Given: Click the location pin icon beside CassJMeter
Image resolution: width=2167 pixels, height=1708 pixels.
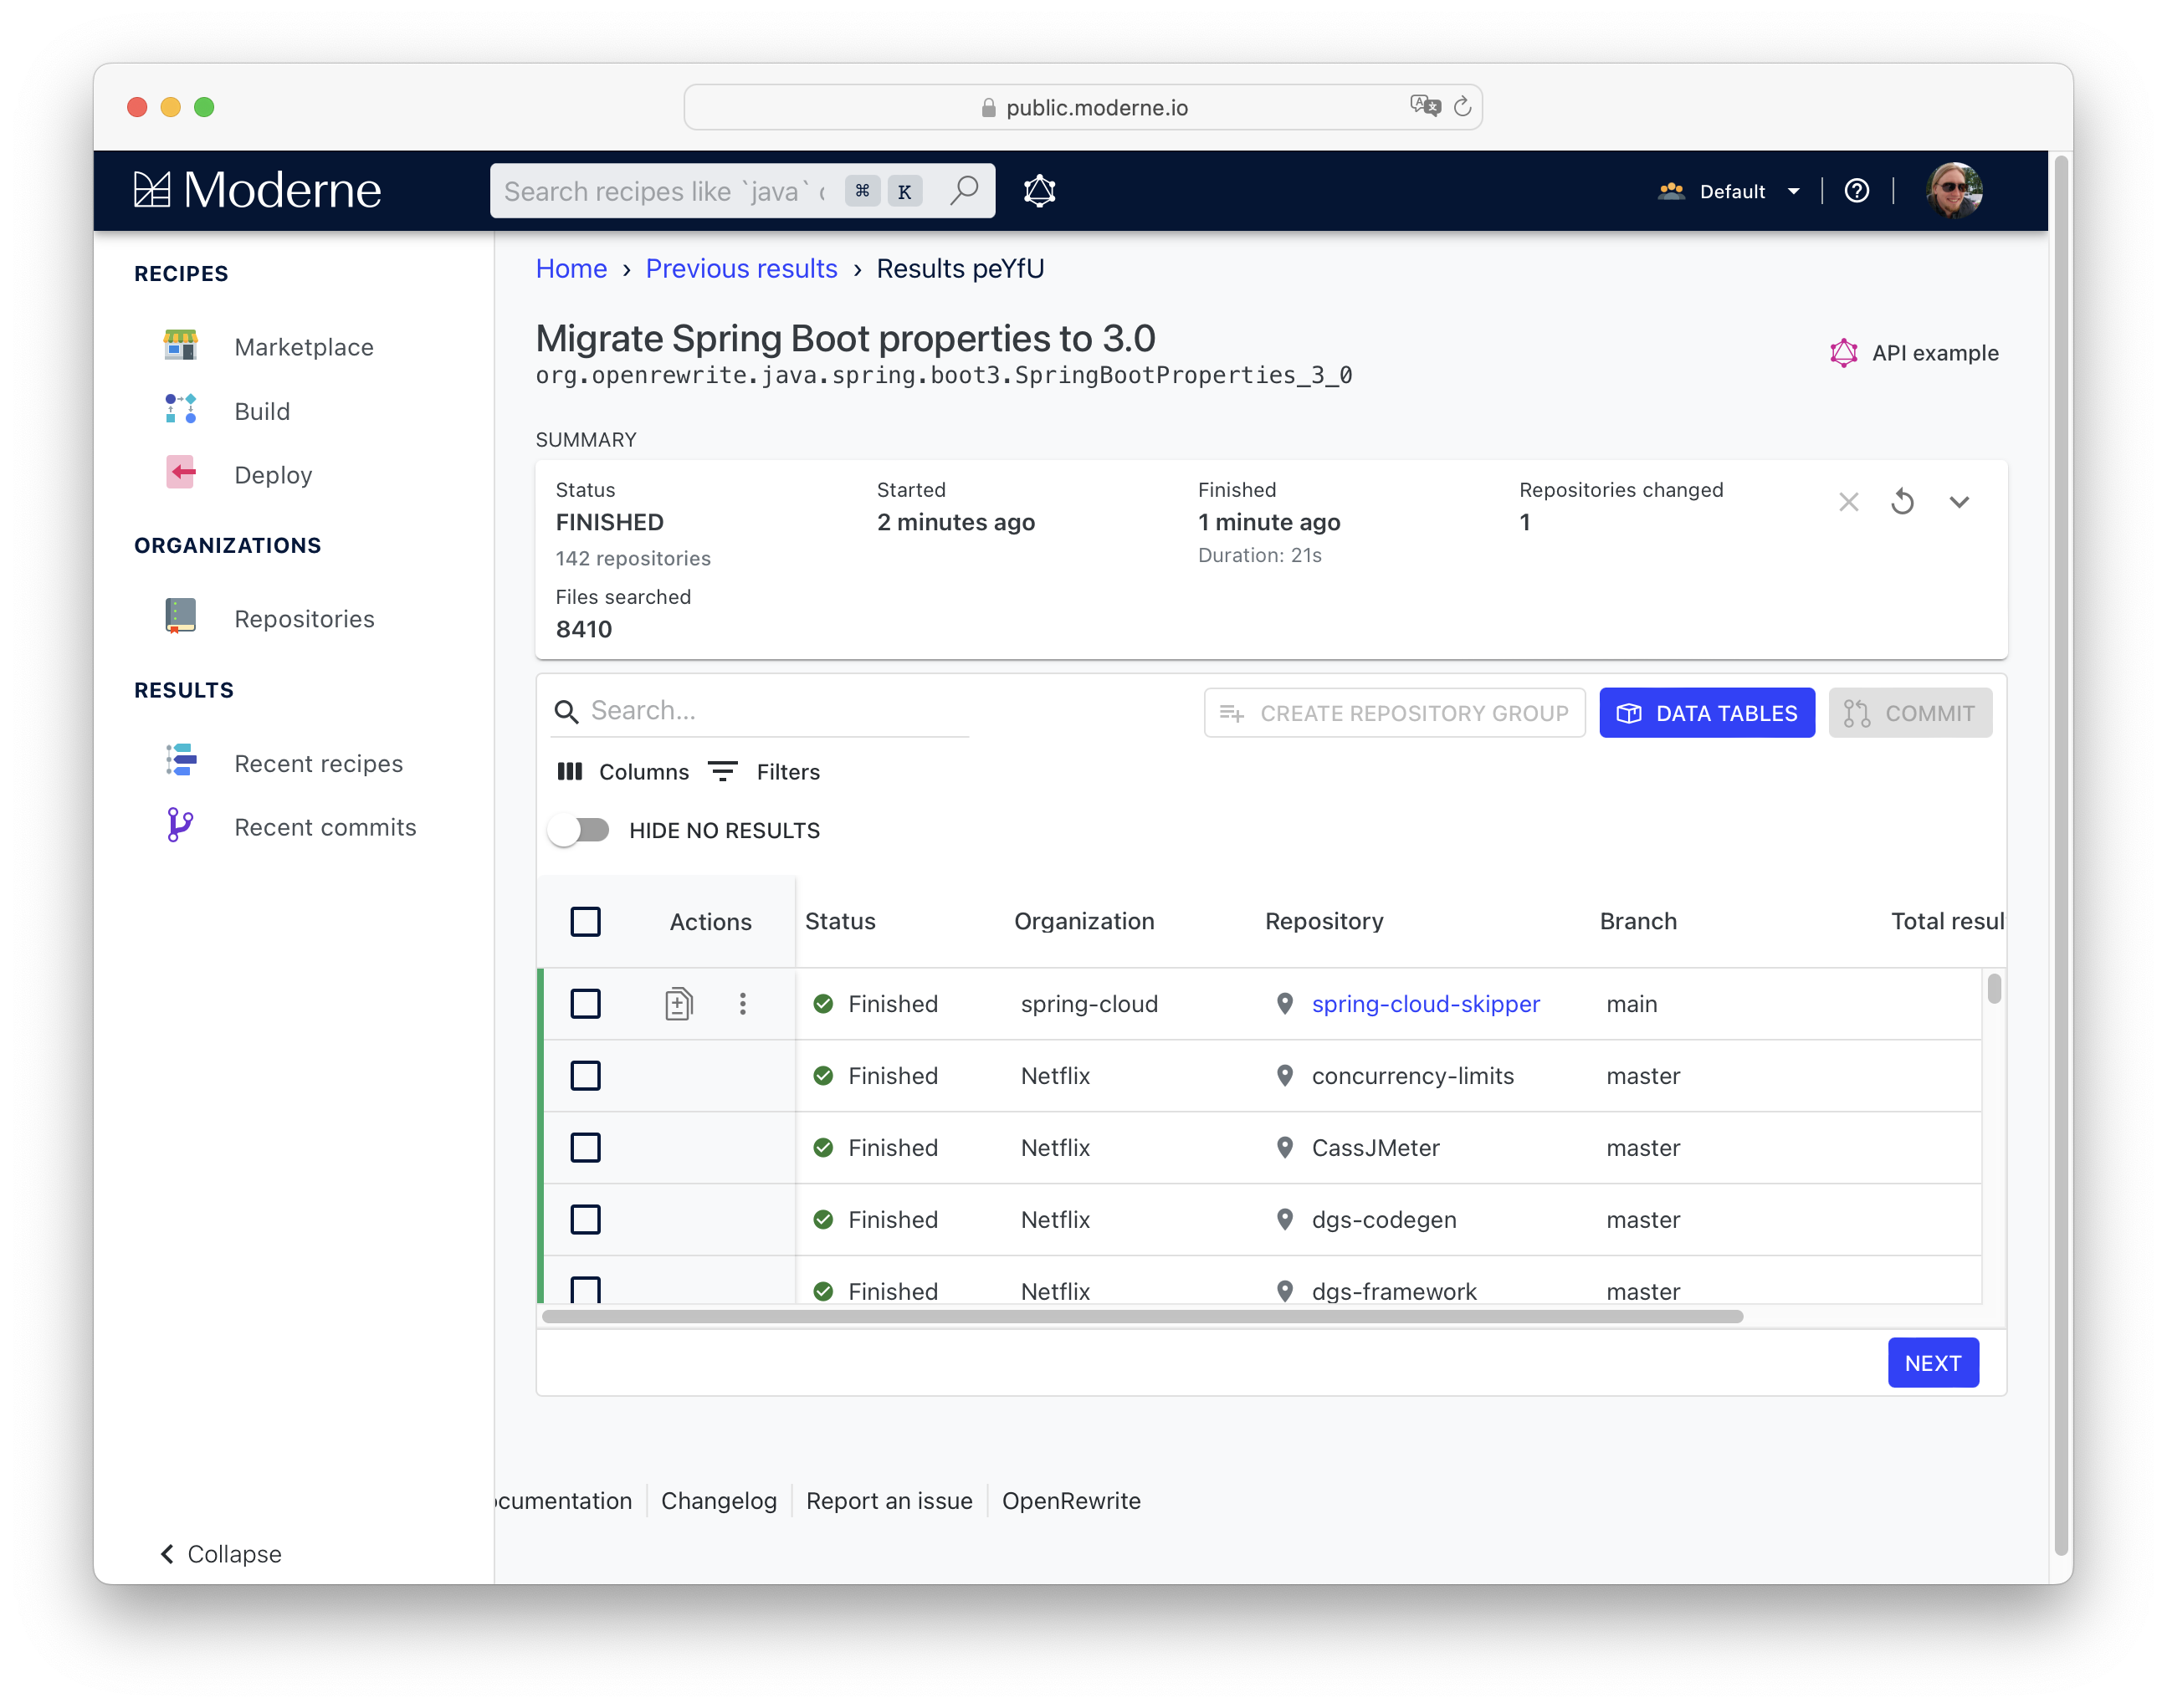Looking at the screenshot, I should pos(1284,1147).
